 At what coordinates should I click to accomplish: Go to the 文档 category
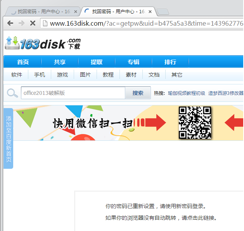pos(154,75)
